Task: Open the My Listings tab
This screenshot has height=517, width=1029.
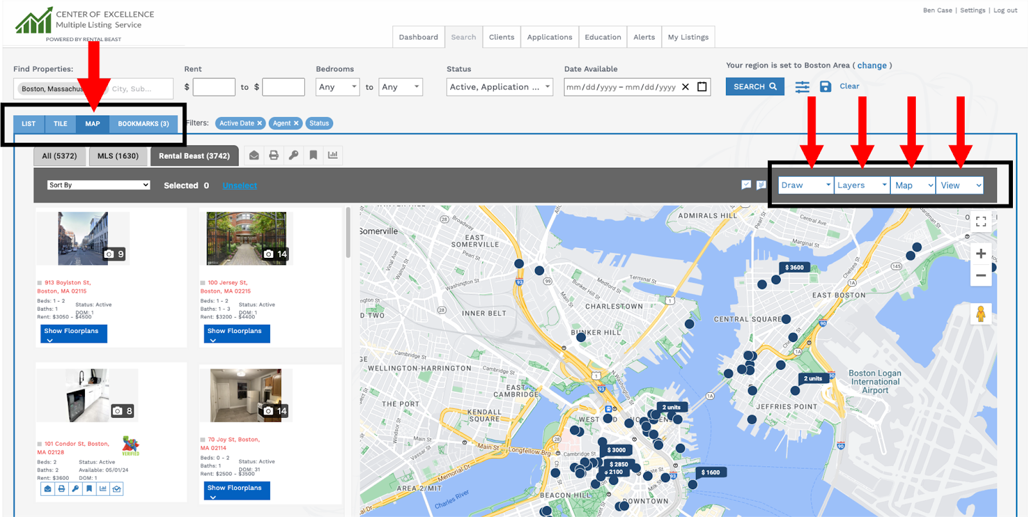Action: (x=688, y=37)
